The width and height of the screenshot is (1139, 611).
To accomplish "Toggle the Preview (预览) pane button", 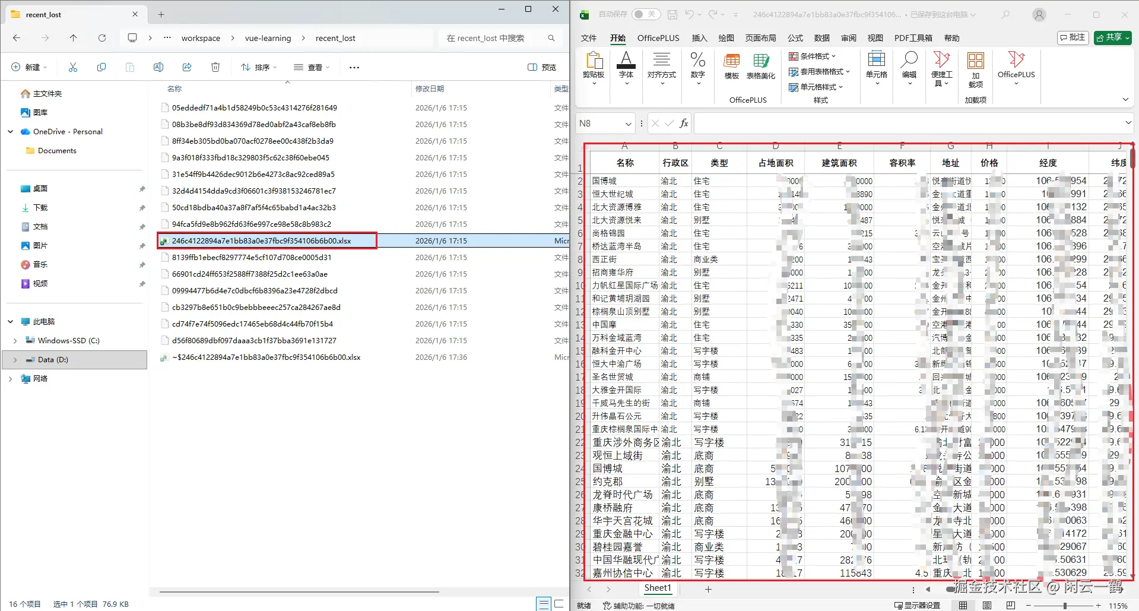I will coord(542,68).
